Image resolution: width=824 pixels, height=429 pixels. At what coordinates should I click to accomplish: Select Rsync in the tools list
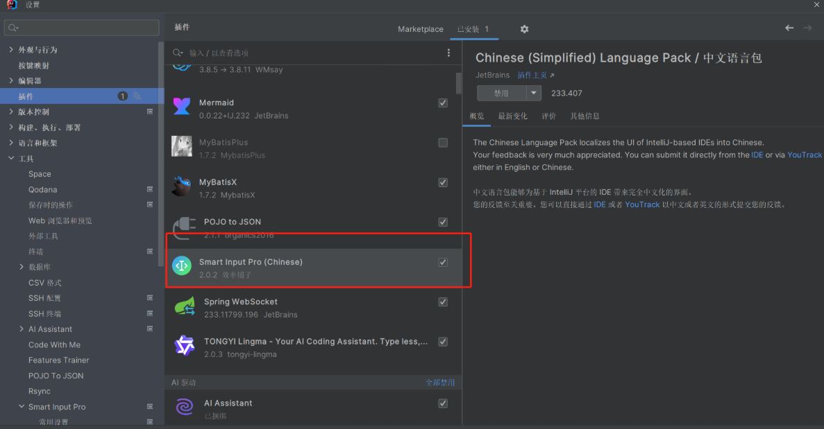[x=40, y=392]
